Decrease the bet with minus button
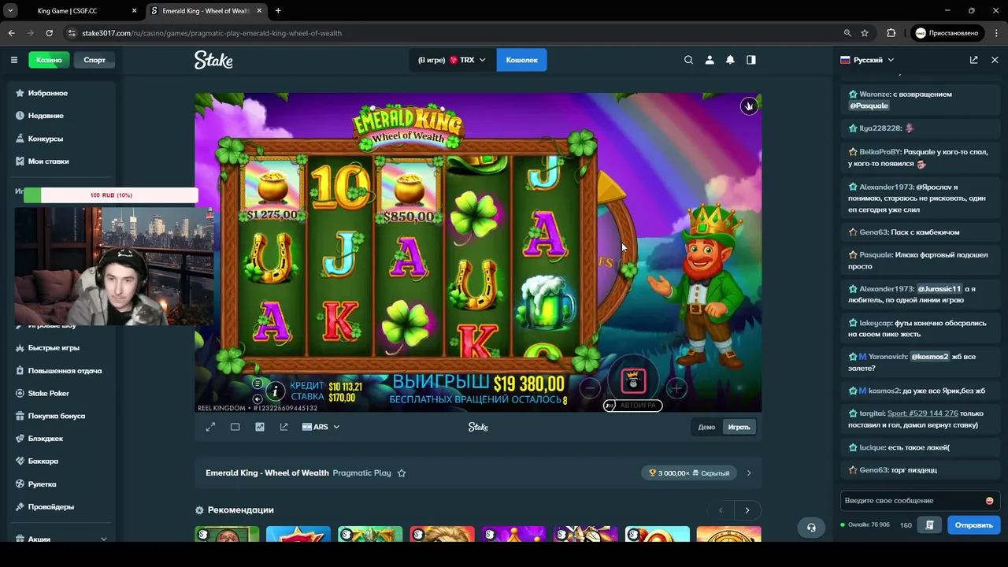Viewport: 1008px width, 567px height. (x=590, y=387)
